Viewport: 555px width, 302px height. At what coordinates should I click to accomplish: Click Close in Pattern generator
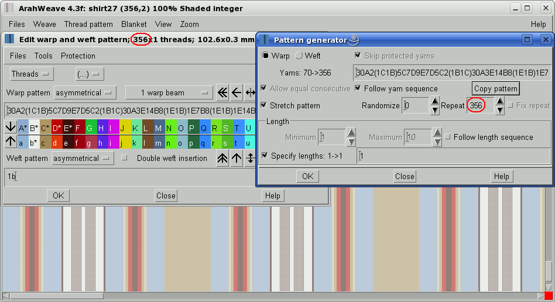pyautogui.click(x=405, y=176)
